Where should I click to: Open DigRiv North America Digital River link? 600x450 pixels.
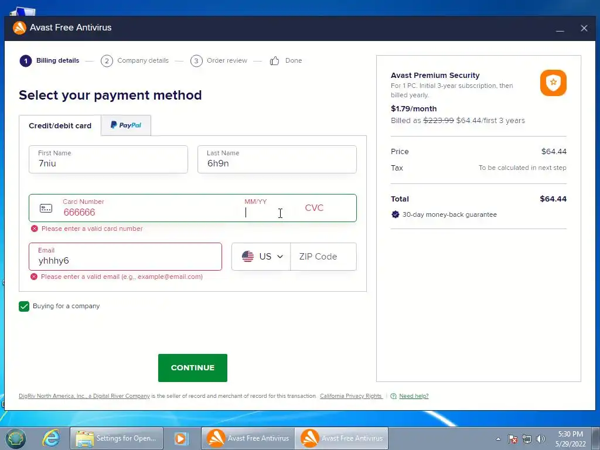84,396
